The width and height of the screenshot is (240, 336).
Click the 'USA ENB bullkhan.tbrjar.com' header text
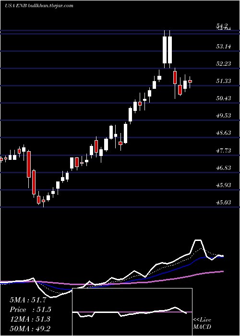pos(39,6)
